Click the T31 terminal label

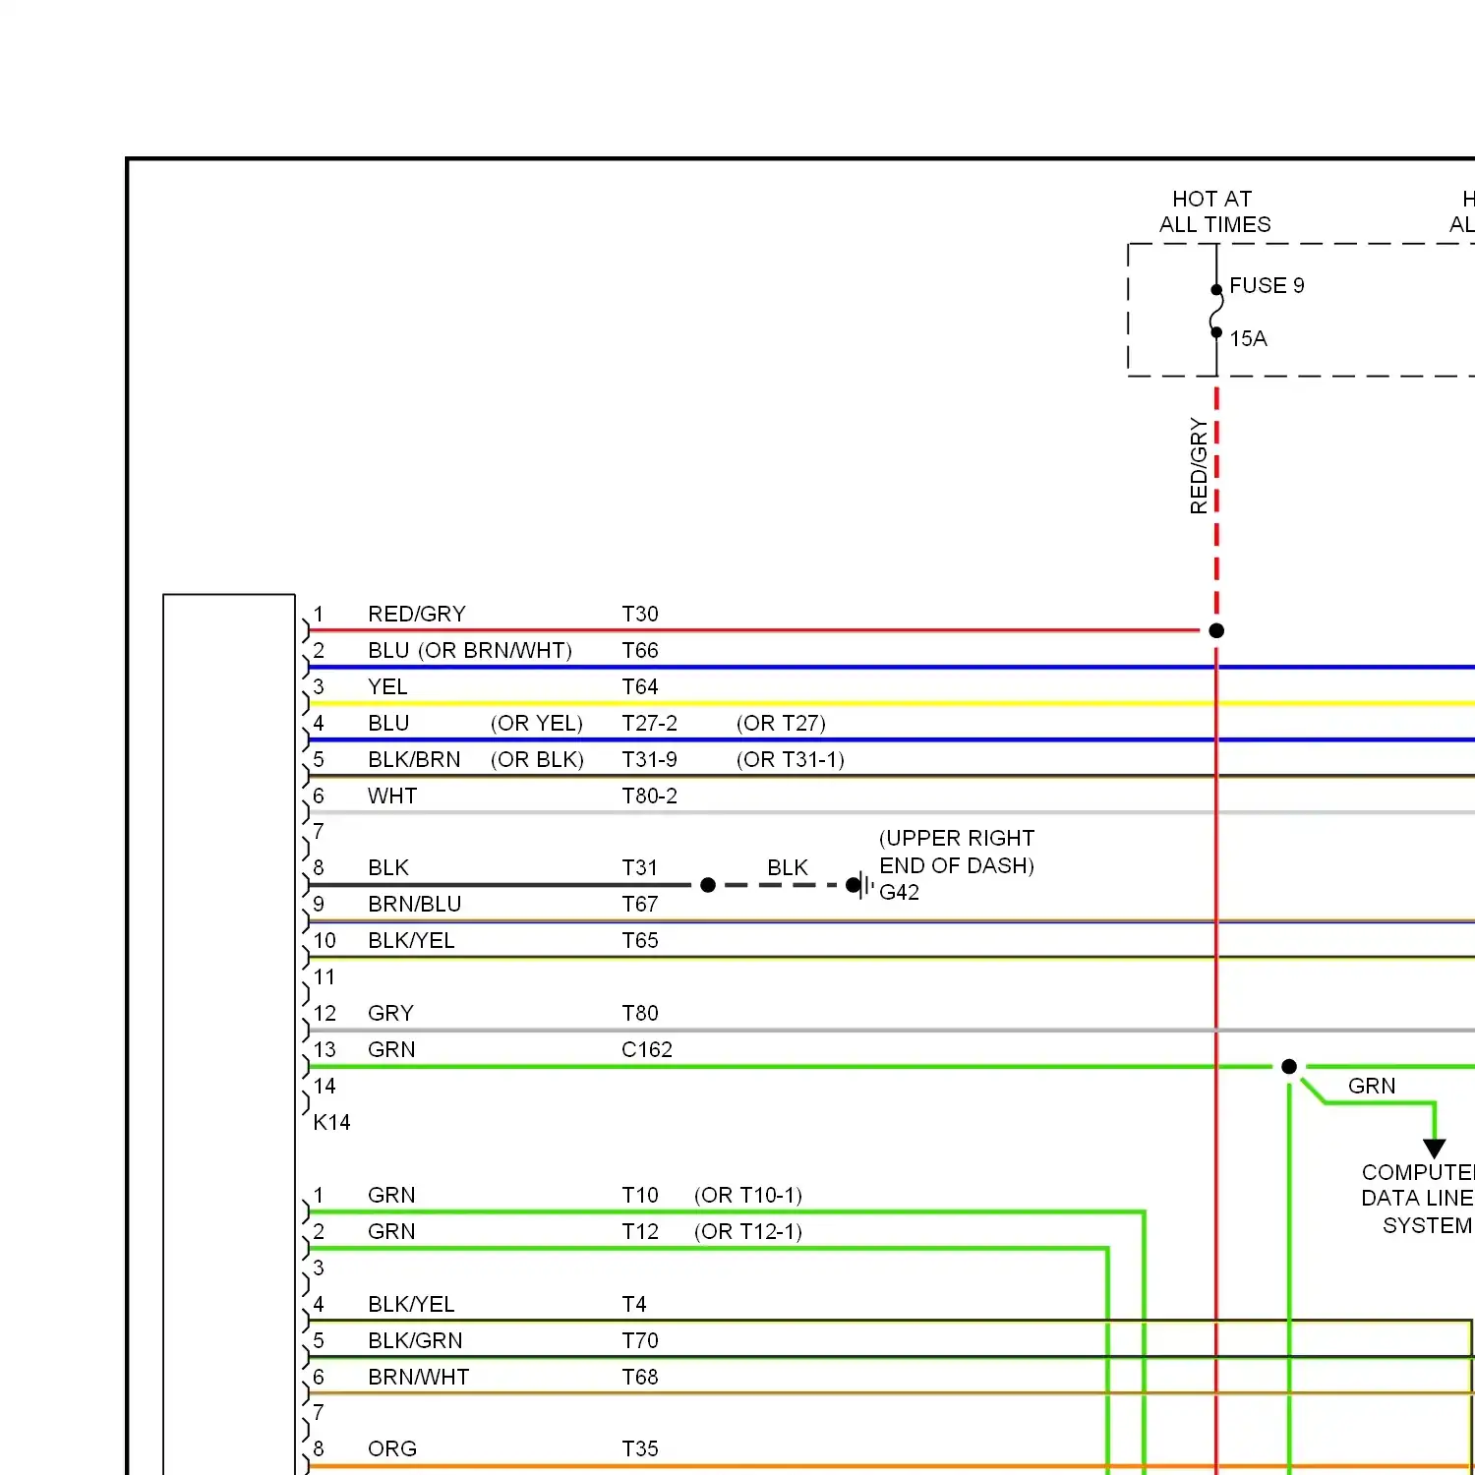coord(639,867)
